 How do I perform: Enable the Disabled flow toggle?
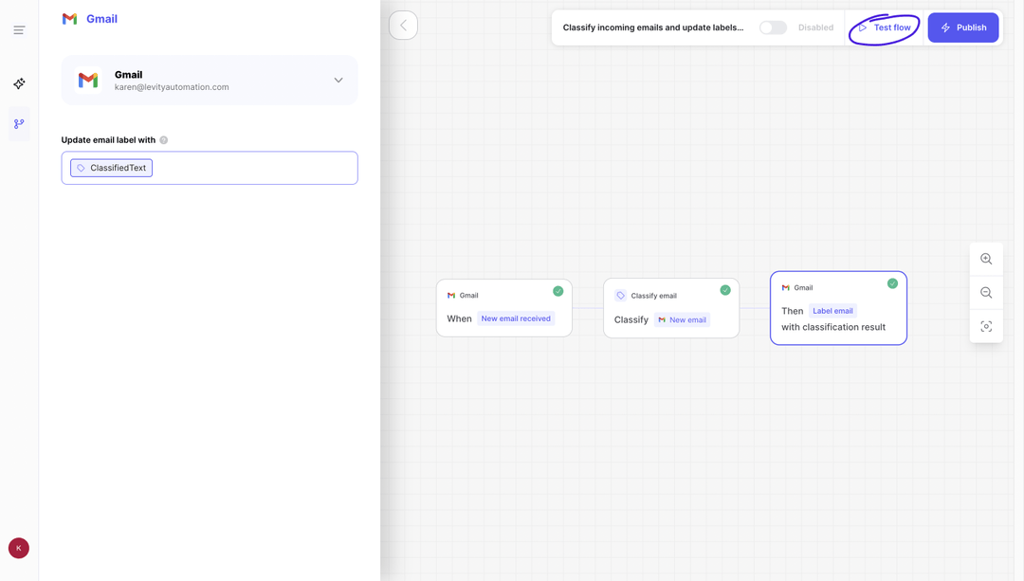[x=773, y=27]
